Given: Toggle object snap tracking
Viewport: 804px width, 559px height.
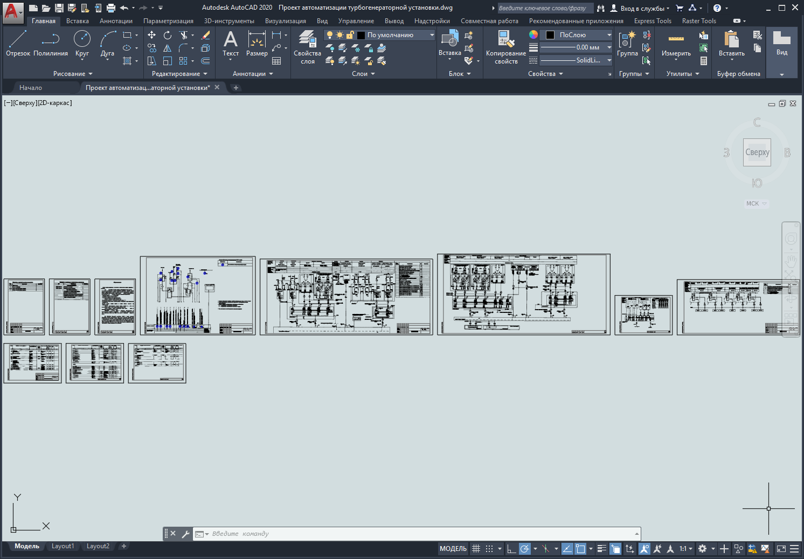Looking at the screenshot, I should pyautogui.click(x=567, y=549).
